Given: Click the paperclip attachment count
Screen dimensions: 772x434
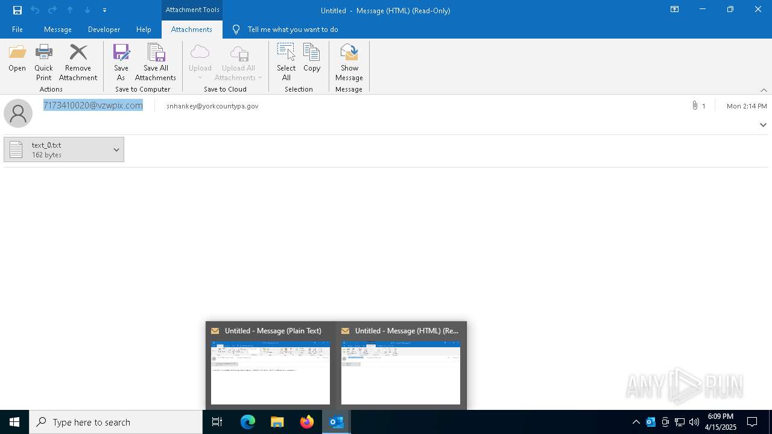Looking at the screenshot, I should click(698, 106).
